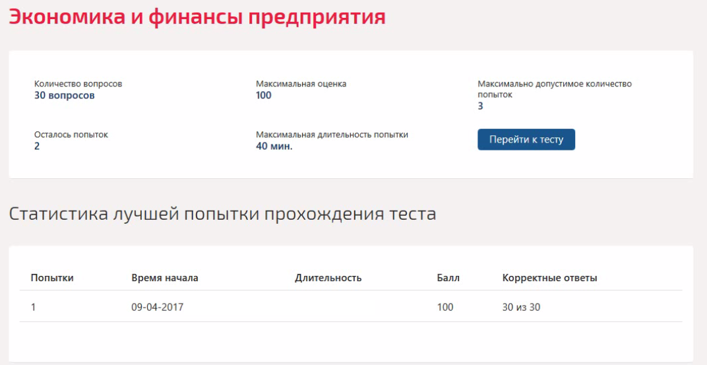Click the "Максимальная оценка" label
This screenshot has width=707, height=365.
coord(301,84)
